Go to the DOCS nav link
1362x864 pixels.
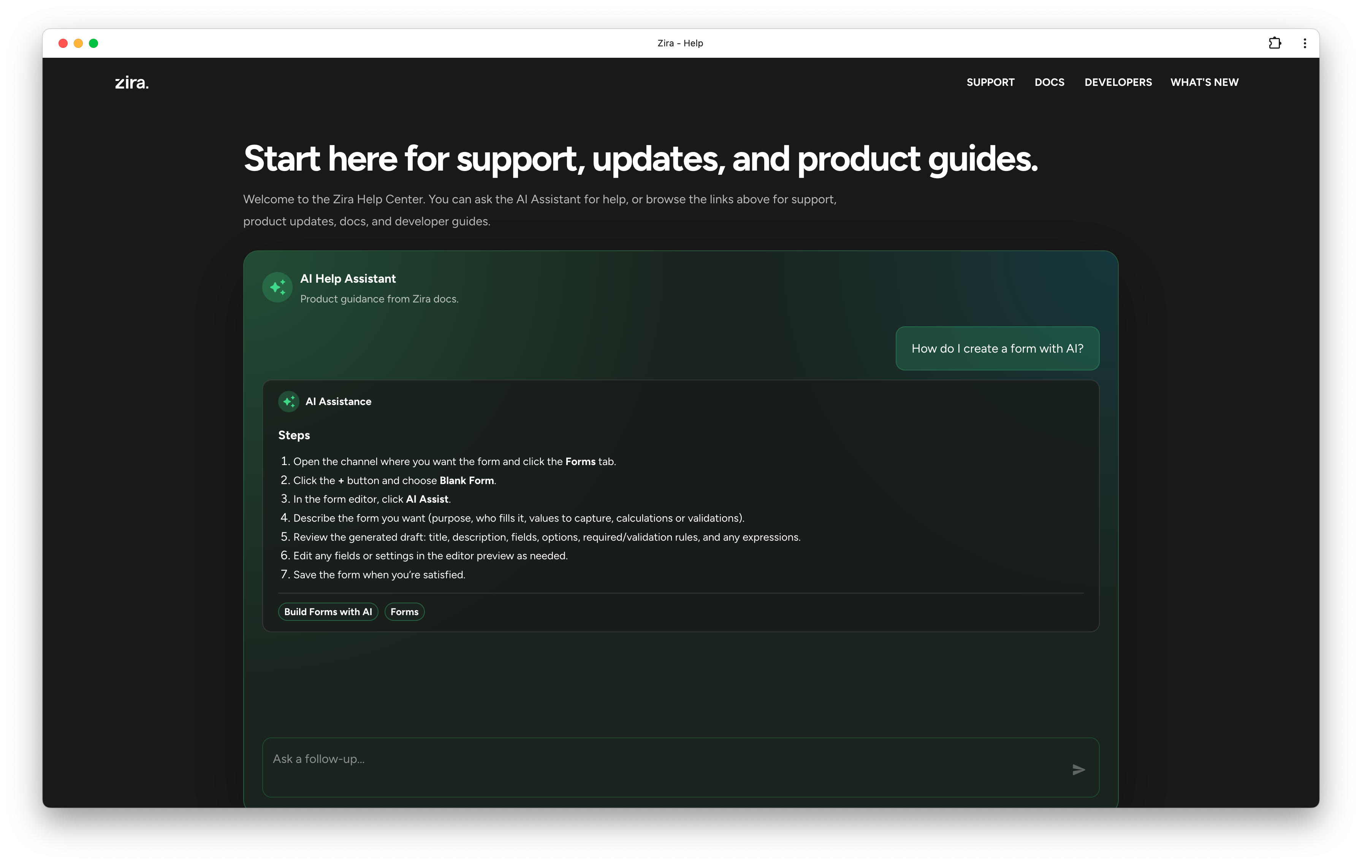[x=1049, y=82]
